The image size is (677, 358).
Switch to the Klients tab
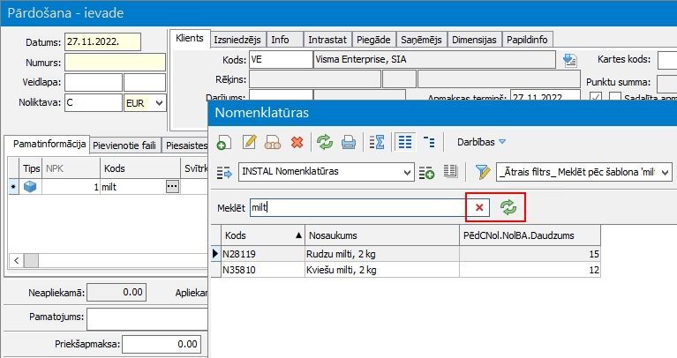pos(190,39)
